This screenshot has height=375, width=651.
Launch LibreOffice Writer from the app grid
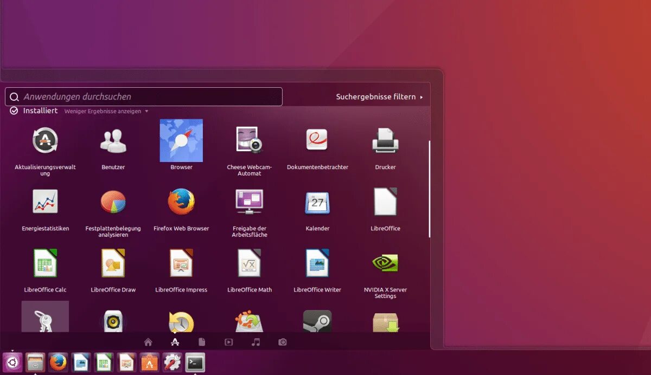click(317, 263)
